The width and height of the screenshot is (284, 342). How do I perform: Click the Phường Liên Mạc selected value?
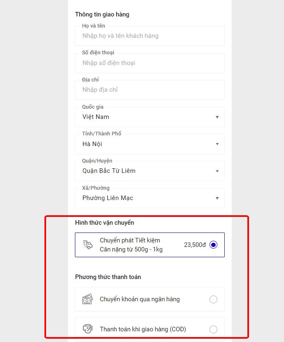(x=108, y=198)
